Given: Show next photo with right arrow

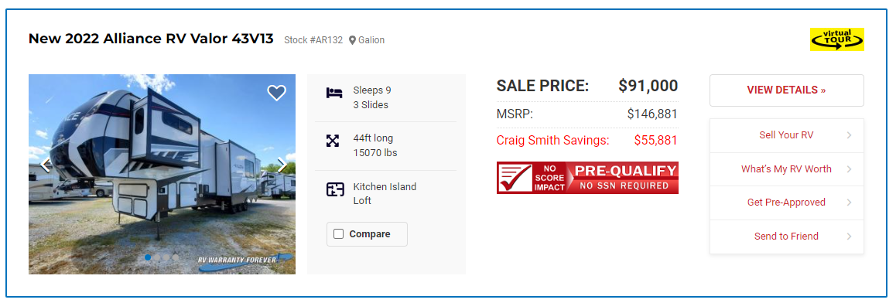Looking at the screenshot, I should tap(282, 165).
